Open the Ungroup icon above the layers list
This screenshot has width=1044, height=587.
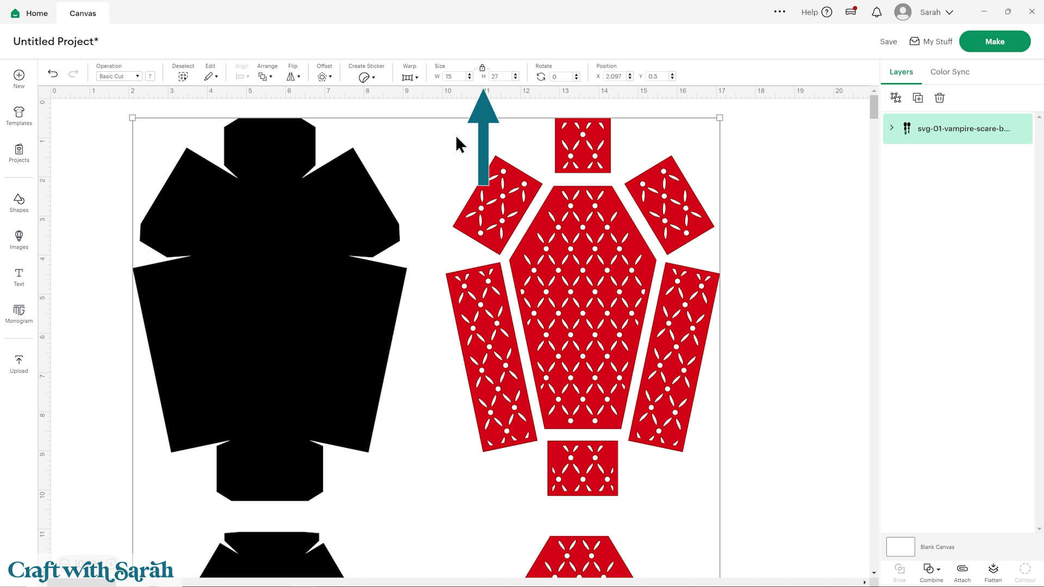click(895, 98)
